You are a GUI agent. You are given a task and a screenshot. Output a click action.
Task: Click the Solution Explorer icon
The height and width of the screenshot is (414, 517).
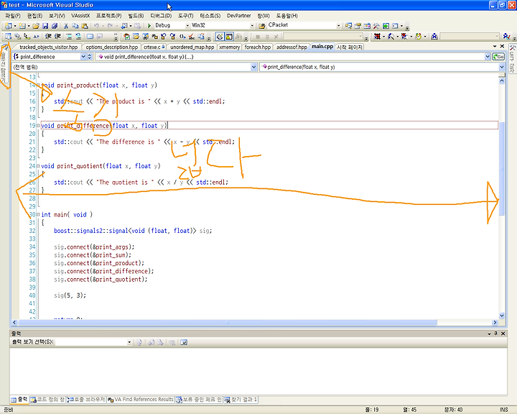tap(348, 26)
